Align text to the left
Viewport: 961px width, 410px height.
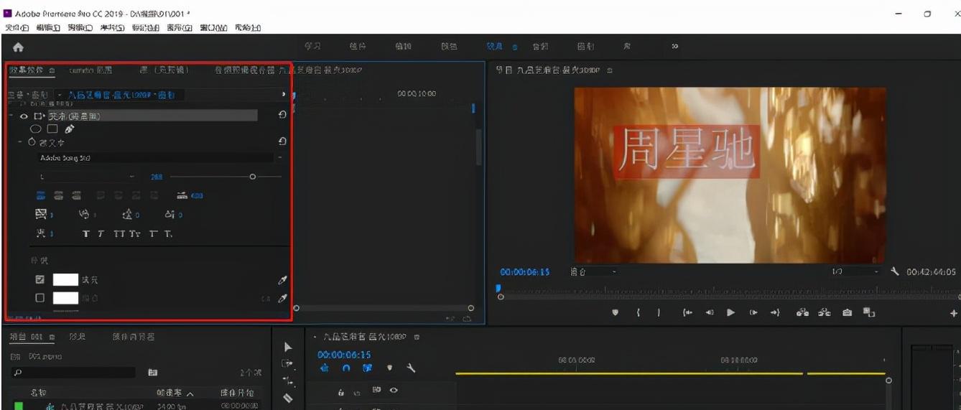click(x=42, y=195)
